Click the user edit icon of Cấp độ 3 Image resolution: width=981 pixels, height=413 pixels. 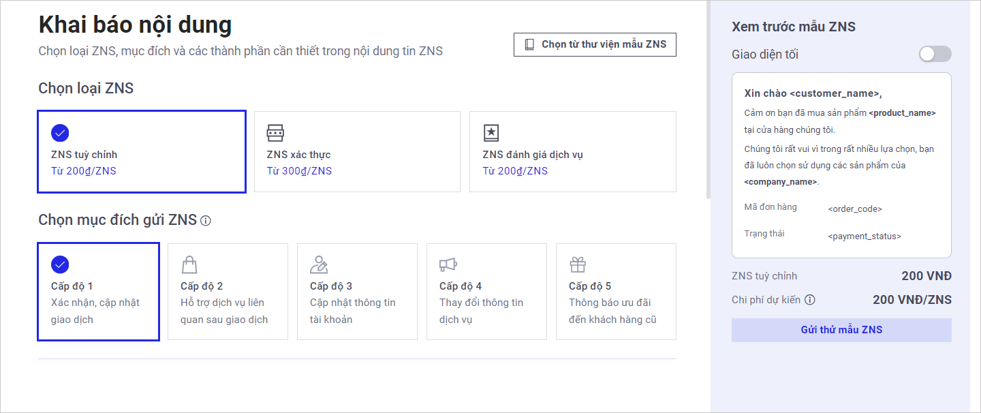[319, 264]
